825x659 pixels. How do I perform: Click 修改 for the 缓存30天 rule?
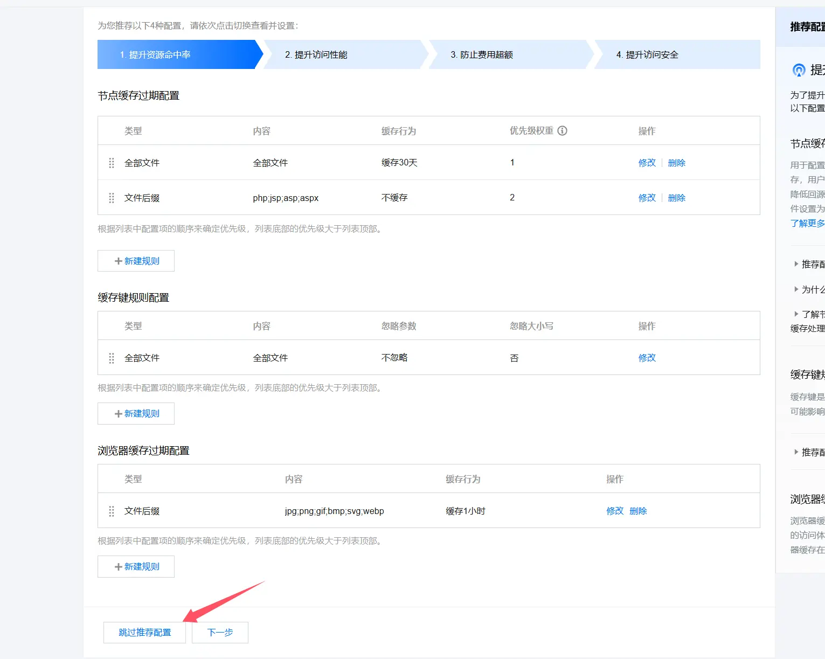pos(647,163)
